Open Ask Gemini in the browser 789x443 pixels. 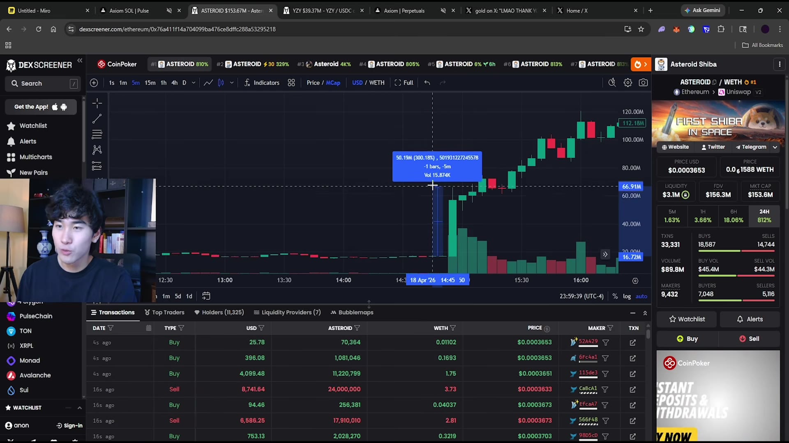point(702,10)
